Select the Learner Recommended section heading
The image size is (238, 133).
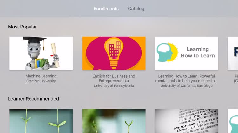pos(33,99)
